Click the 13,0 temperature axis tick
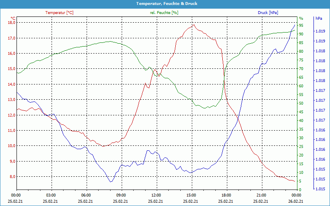 (12, 100)
